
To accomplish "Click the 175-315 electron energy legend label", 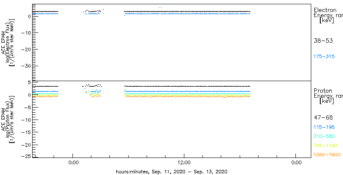I will point(324,57).
